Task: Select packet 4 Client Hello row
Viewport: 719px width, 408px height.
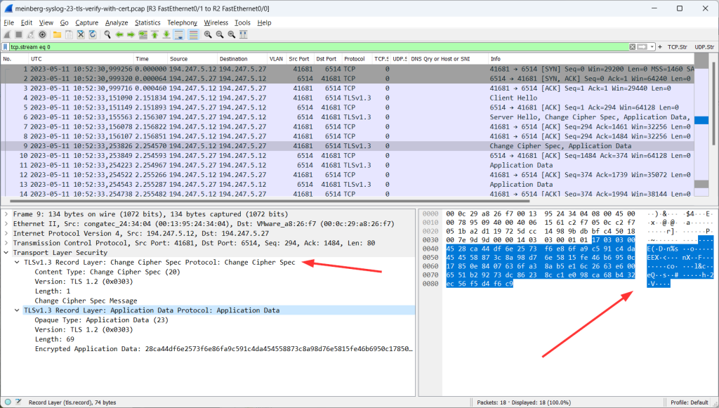Action: [348, 98]
